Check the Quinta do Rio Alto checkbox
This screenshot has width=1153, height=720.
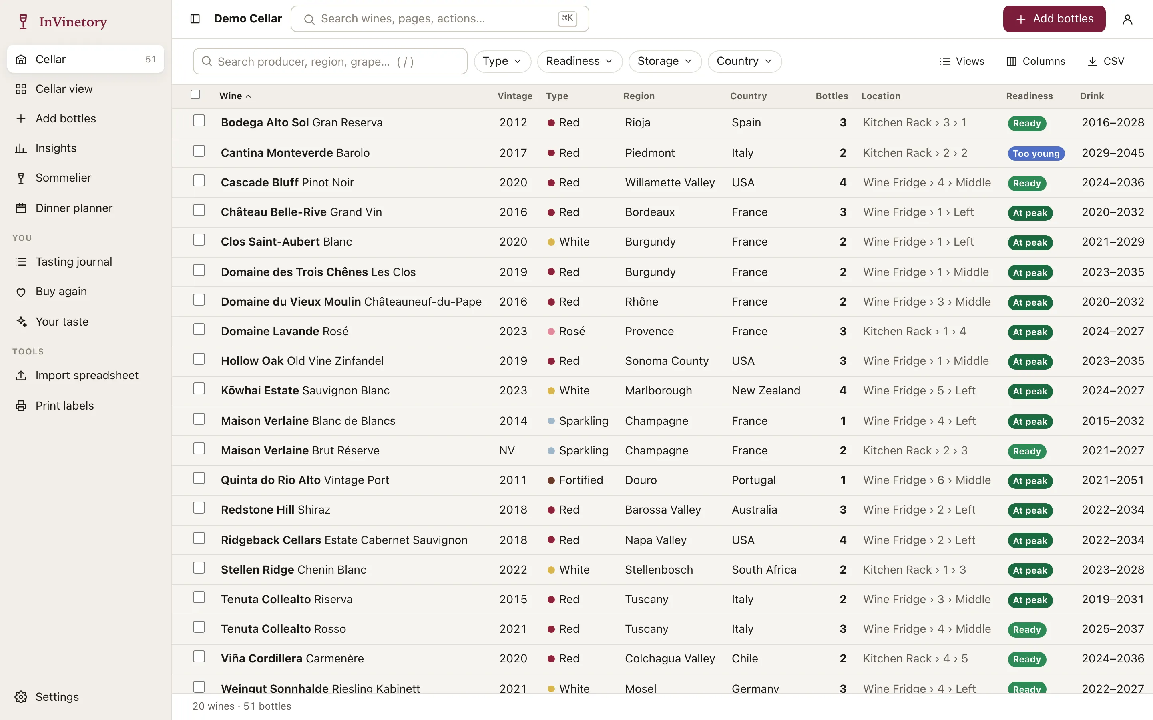pyautogui.click(x=199, y=478)
